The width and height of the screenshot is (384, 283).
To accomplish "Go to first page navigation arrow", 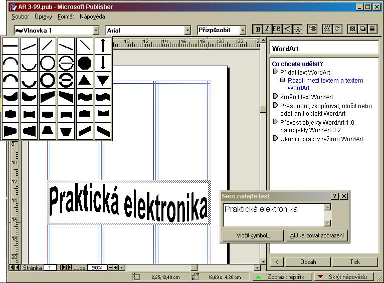I will [x=12, y=267].
